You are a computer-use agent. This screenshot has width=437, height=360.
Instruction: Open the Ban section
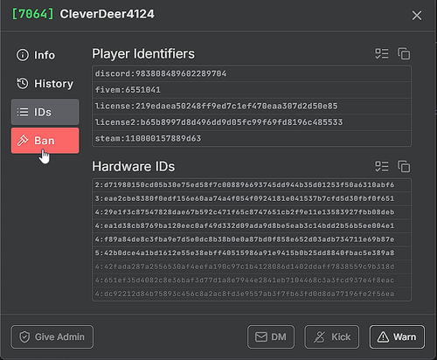coord(45,141)
